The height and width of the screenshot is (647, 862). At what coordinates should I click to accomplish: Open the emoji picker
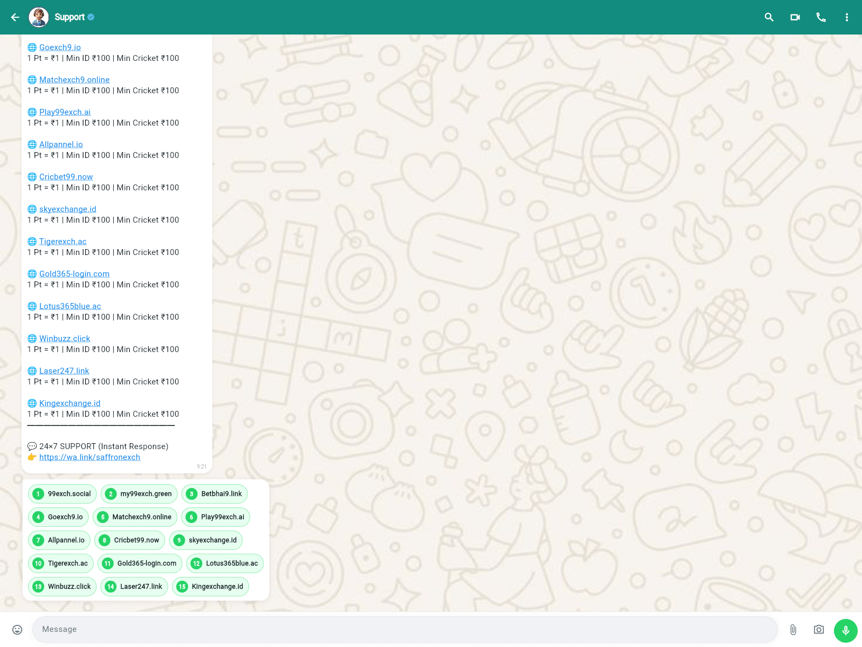coord(17,630)
